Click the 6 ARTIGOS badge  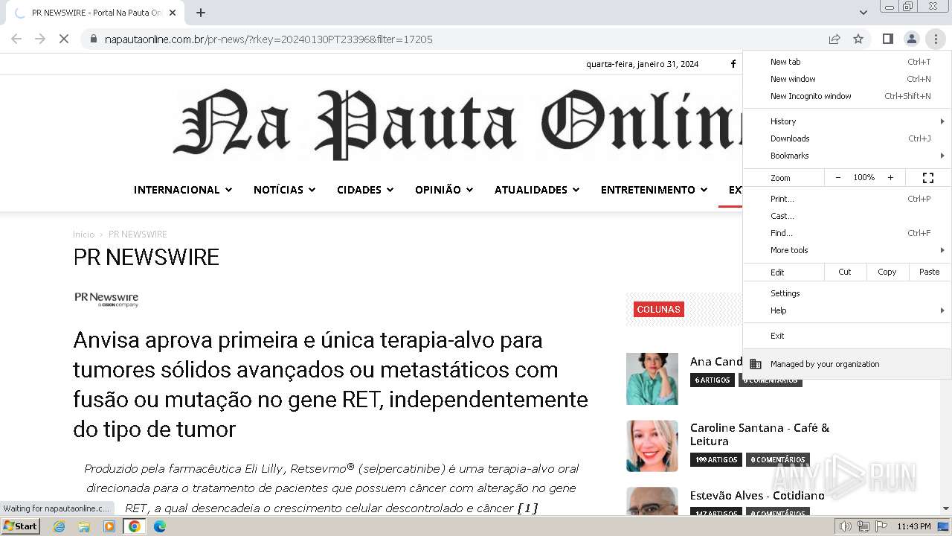pos(713,380)
